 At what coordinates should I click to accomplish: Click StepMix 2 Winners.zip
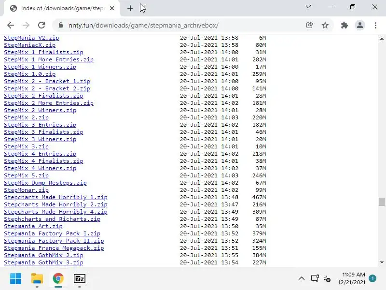click(x=40, y=110)
